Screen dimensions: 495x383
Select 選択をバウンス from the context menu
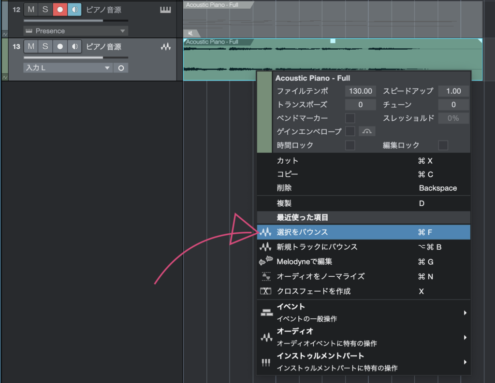coord(302,232)
